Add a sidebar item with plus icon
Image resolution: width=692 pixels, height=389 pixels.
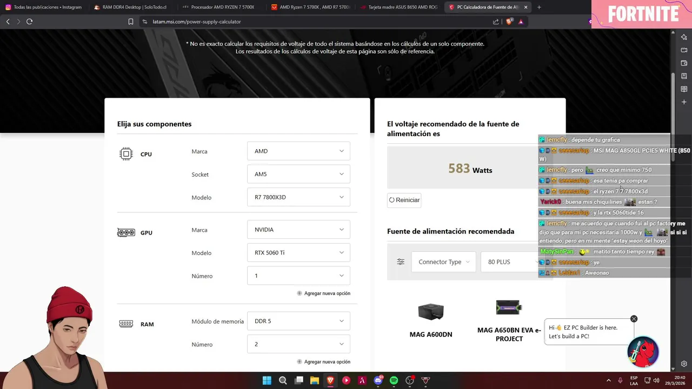[x=684, y=102]
